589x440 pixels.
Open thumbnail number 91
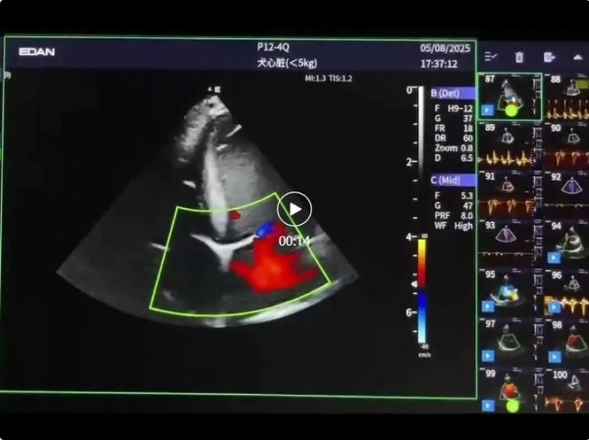coord(509,193)
